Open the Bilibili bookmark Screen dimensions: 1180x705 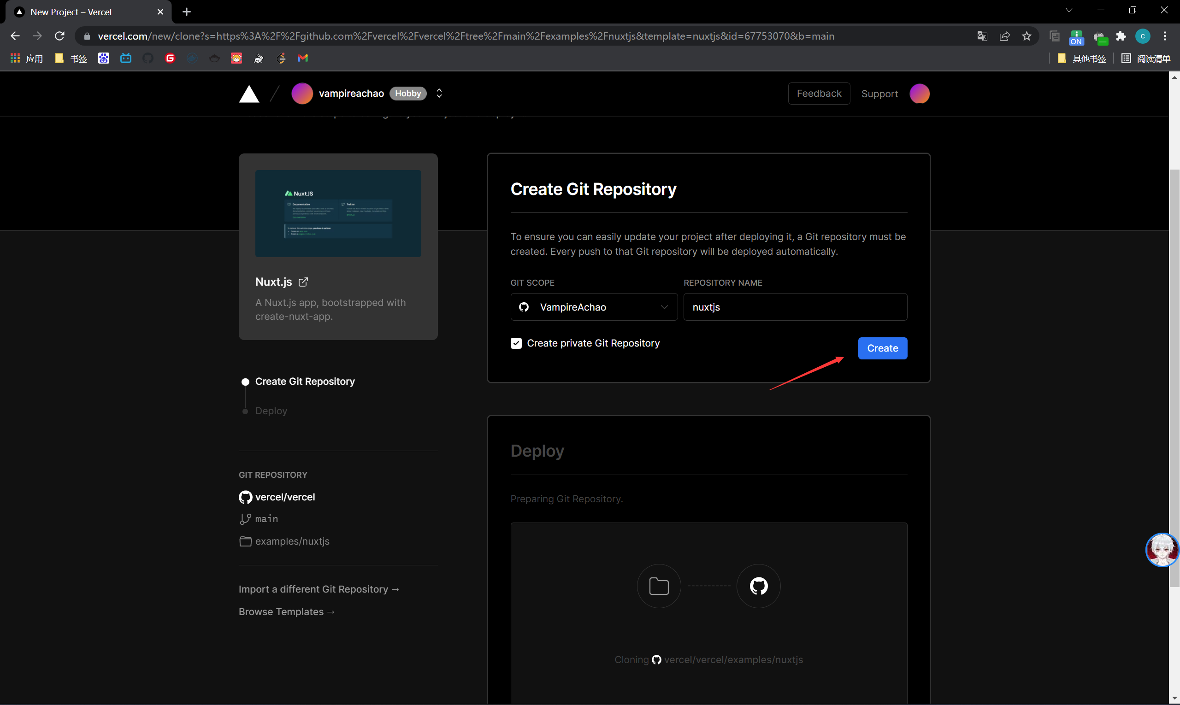point(126,58)
